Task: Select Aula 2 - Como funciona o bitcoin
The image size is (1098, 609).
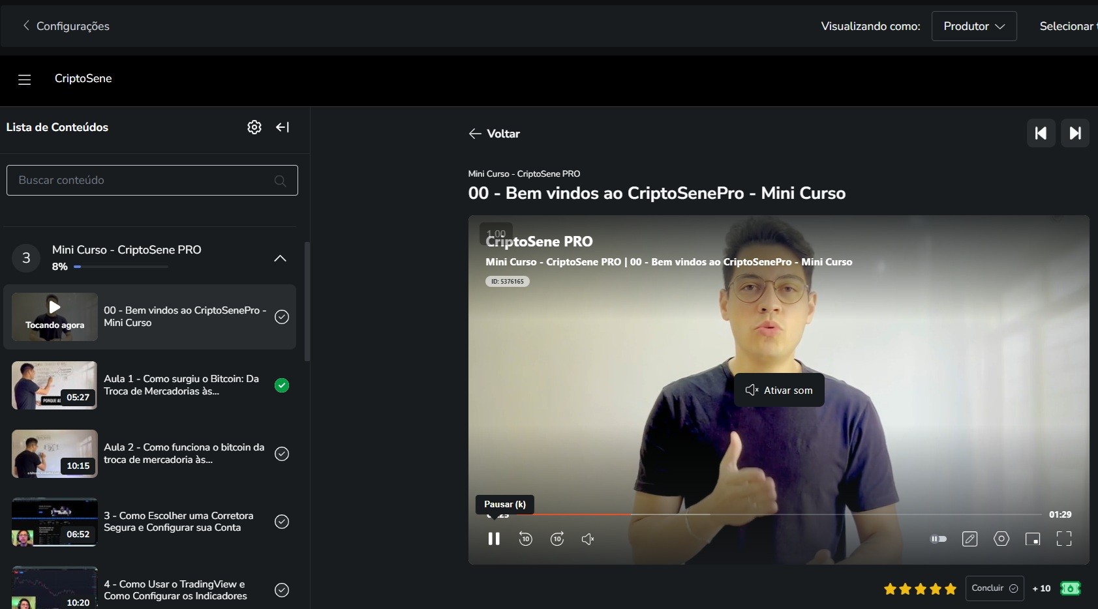Action: pos(184,453)
